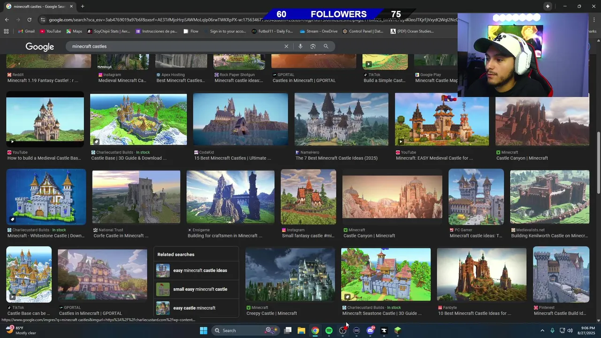Open Creepy Castle Minecraft image

click(x=290, y=275)
